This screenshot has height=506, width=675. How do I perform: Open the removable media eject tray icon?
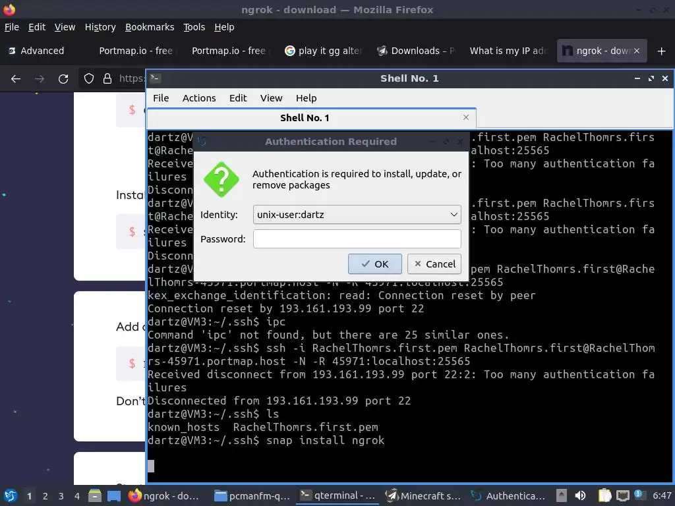click(x=562, y=495)
